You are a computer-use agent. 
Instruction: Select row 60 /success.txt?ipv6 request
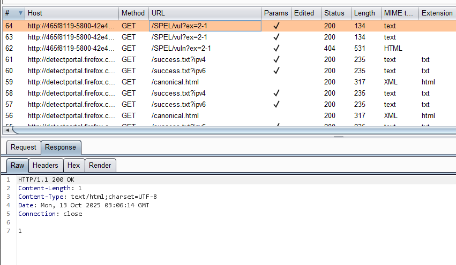229,71
